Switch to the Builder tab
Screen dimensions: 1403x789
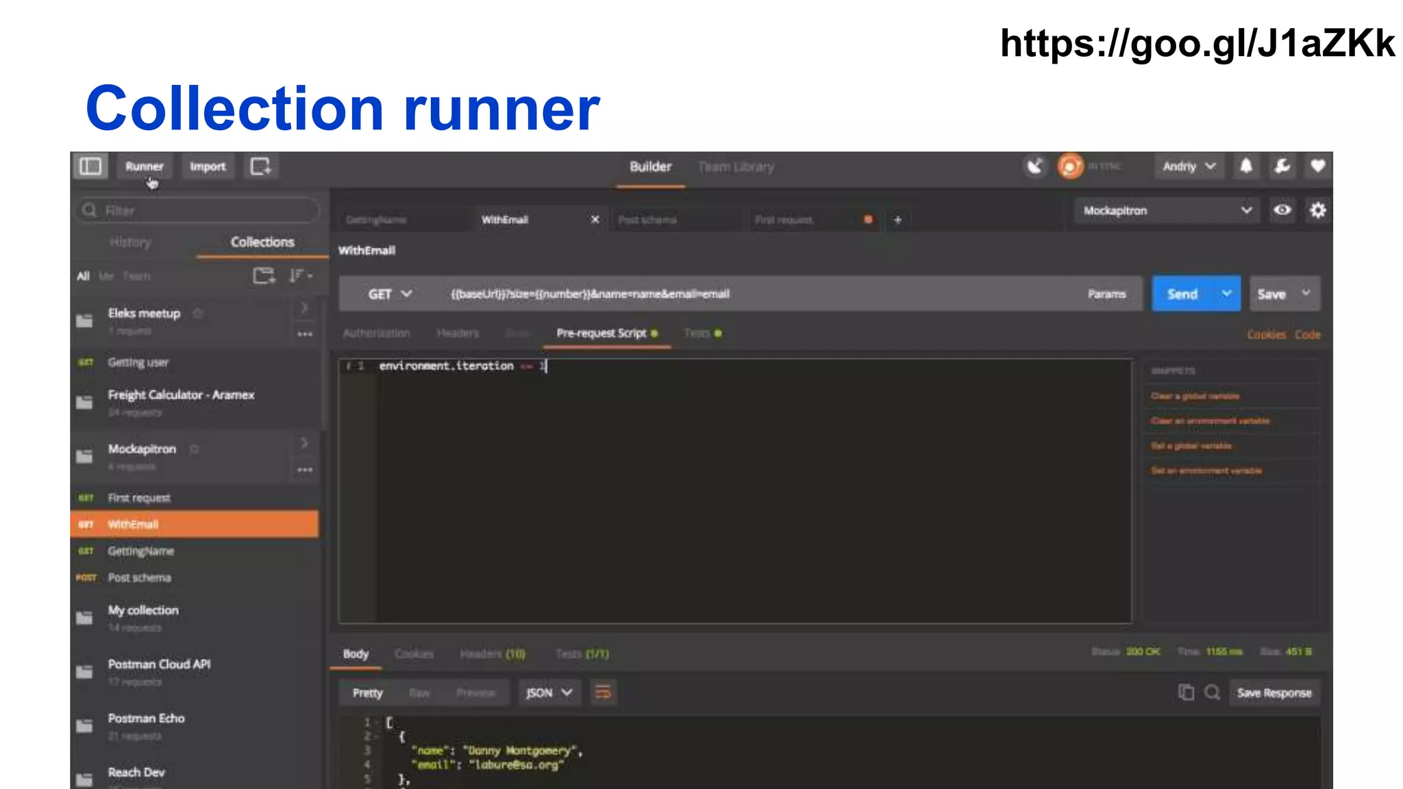[x=650, y=166]
